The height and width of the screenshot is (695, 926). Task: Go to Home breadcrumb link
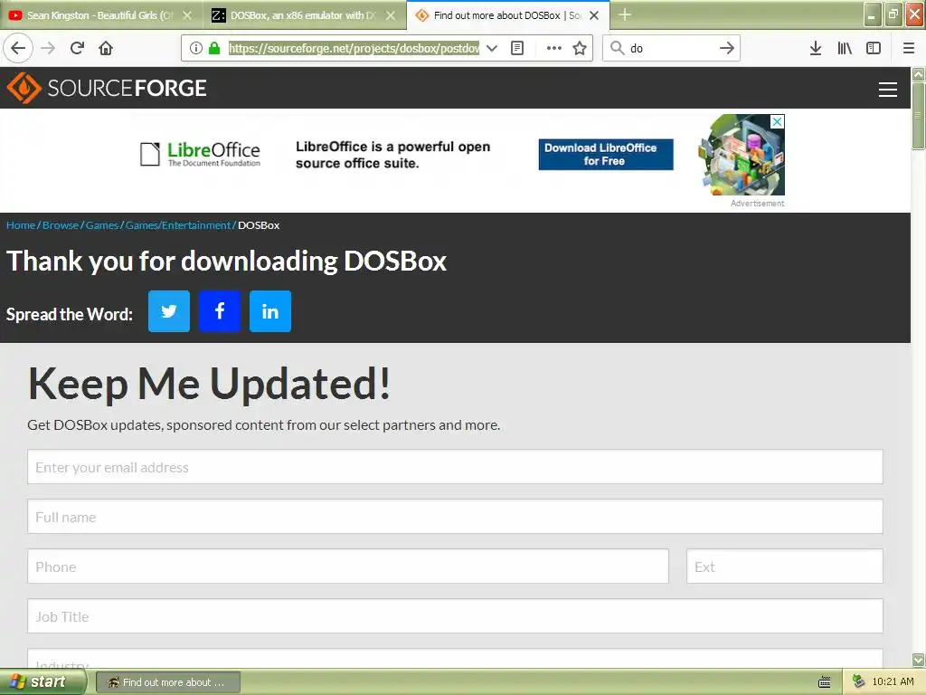pyautogui.click(x=21, y=225)
